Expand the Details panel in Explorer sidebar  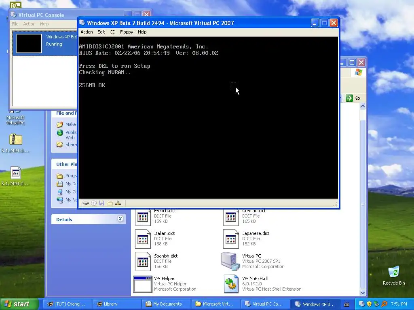click(120, 219)
